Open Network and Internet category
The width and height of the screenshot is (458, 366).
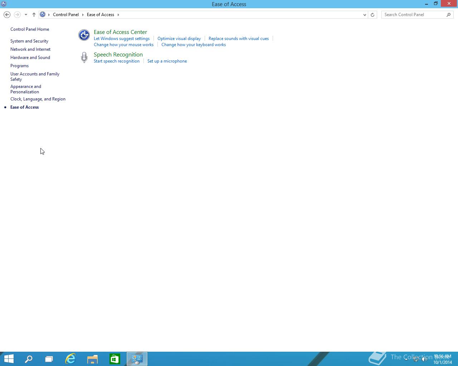[x=30, y=49]
